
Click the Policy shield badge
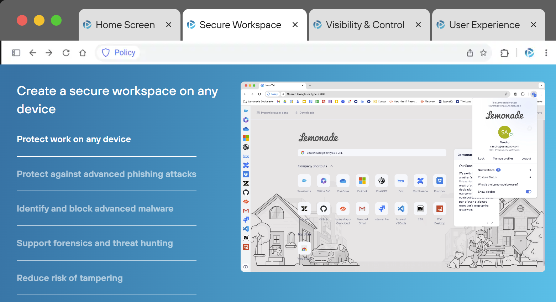(119, 53)
